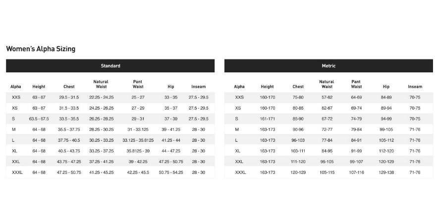Click Inseam column header in Metric table
This screenshot has height=223, width=435.
point(415,87)
